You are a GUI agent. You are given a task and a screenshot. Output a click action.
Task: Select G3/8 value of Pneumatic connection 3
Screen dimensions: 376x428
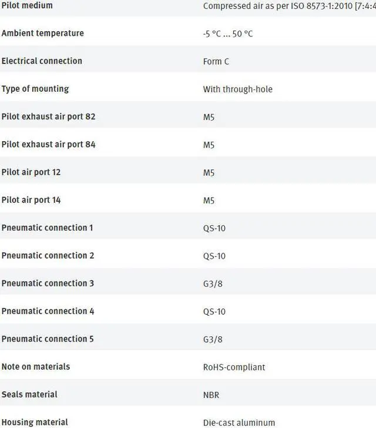pyautogui.click(x=213, y=284)
